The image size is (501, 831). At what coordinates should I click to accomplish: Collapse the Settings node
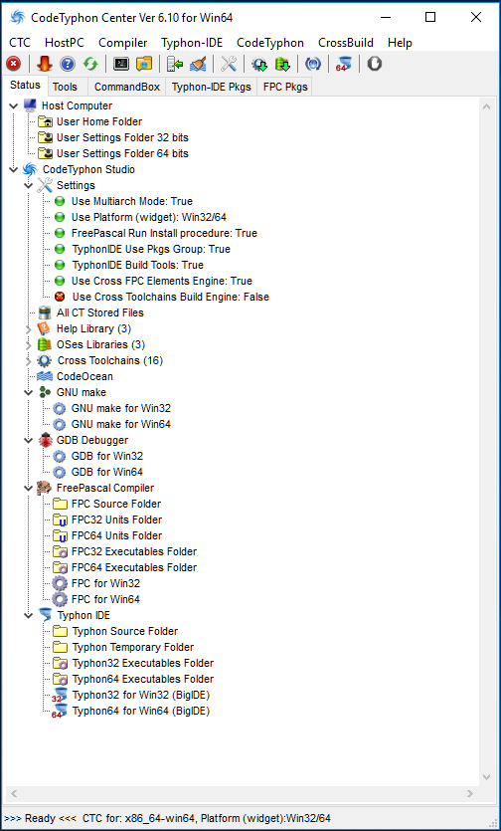(29, 185)
